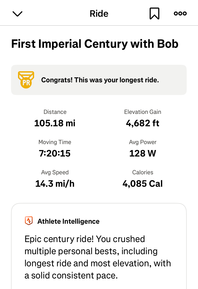Tap the gold PR medal icon
The height and width of the screenshot is (289, 198).
[x=26, y=80]
